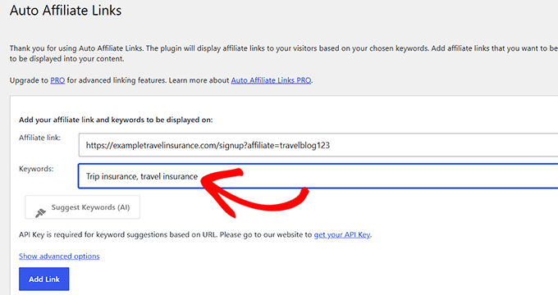Viewport: 558px width, 295px height.
Task: Click the 'Keywords:' label
Action: point(36,169)
